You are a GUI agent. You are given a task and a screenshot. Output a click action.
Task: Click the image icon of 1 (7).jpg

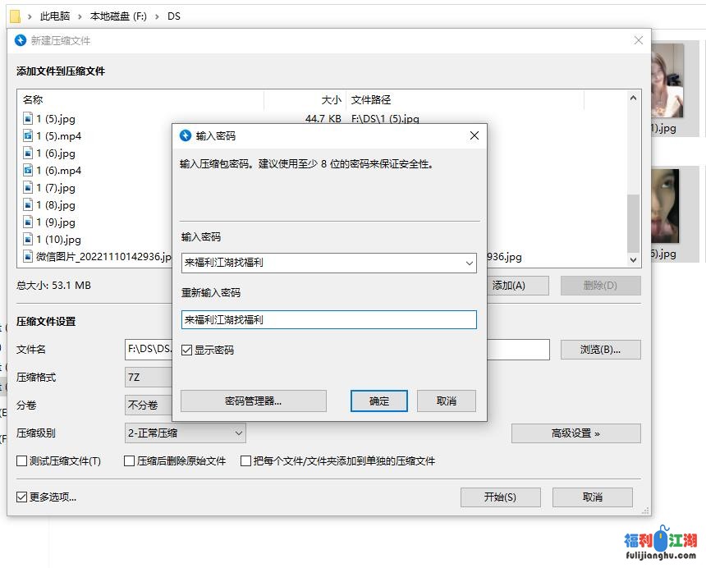(29, 187)
